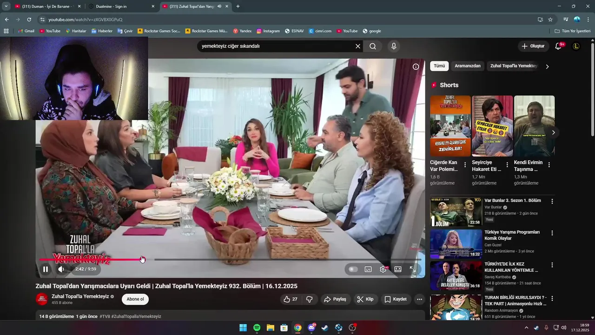
Task: Switch to the Duman - İyi De Banane tab
Action: click(x=47, y=7)
